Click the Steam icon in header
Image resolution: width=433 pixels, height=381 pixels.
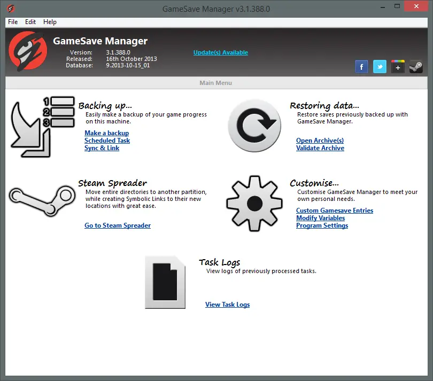[416, 67]
